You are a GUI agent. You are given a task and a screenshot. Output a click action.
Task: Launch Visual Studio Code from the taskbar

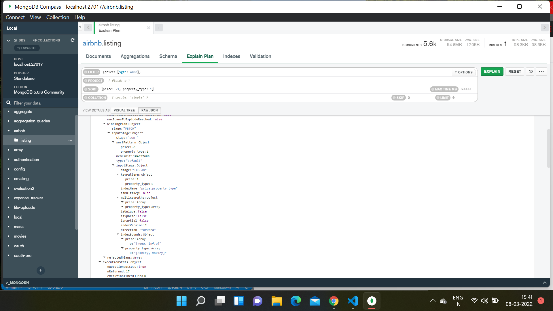353,301
